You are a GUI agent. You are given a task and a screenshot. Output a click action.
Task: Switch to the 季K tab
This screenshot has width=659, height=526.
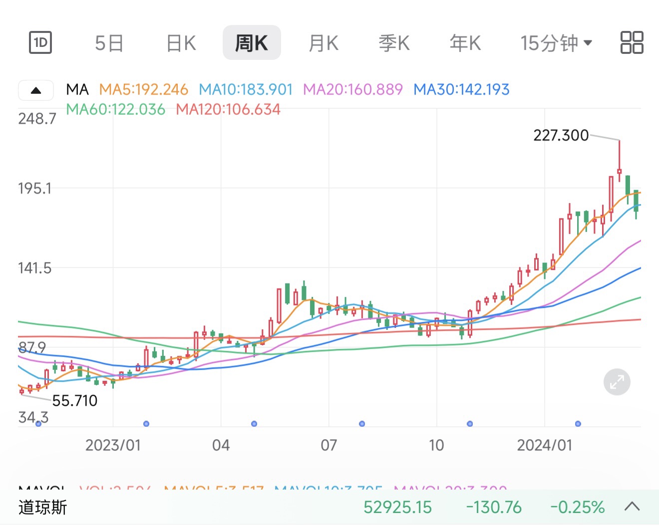pyautogui.click(x=394, y=43)
